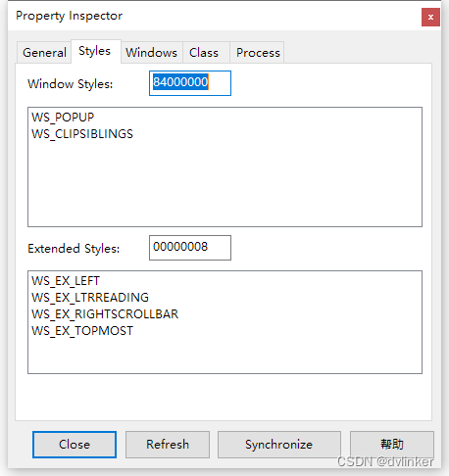The width and height of the screenshot is (449, 476).
Task: Select WS_EX_TOPMOST in extended styles list
Action: coord(82,331)
